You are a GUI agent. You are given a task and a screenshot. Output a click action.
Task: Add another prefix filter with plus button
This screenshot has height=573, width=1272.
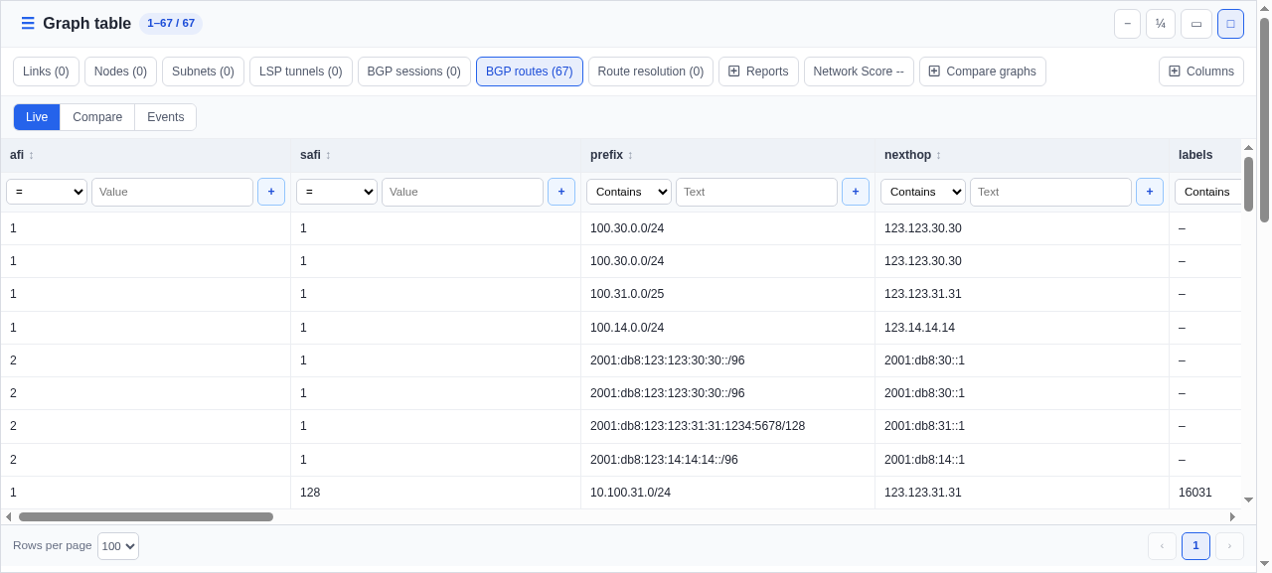[x=856, y=192]
